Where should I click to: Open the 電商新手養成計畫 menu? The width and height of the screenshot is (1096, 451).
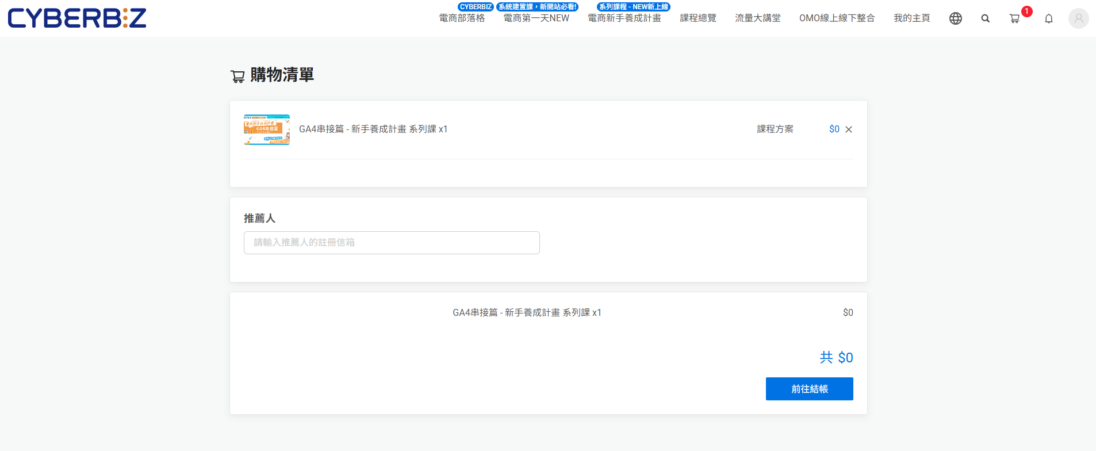point(624,18)
